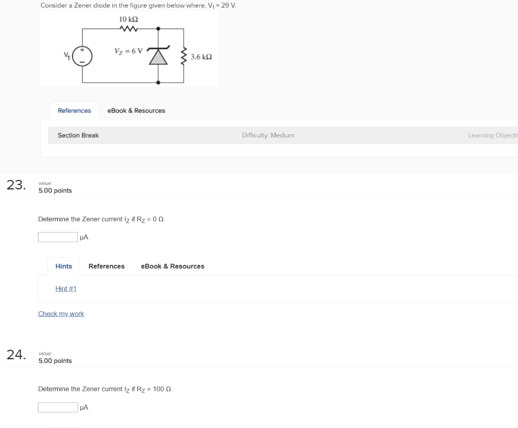Click the Section Break header bar

78,135
